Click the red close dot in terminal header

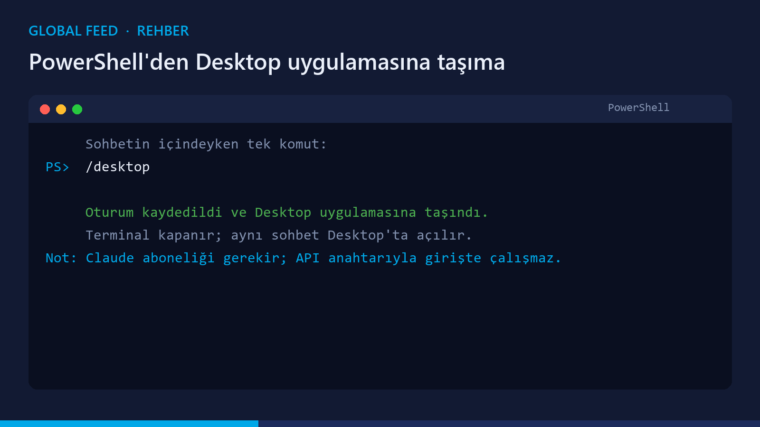[x=45, y=110]
